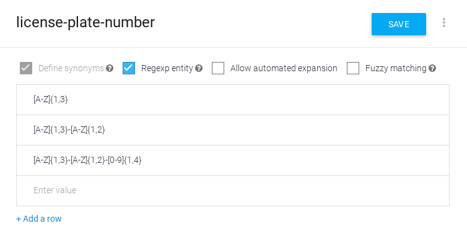Select the [A-Z]{1,3}-[A-Z]{1,2} regex row
This screenshot has height=236, width=467.
(x=233, y=130)
